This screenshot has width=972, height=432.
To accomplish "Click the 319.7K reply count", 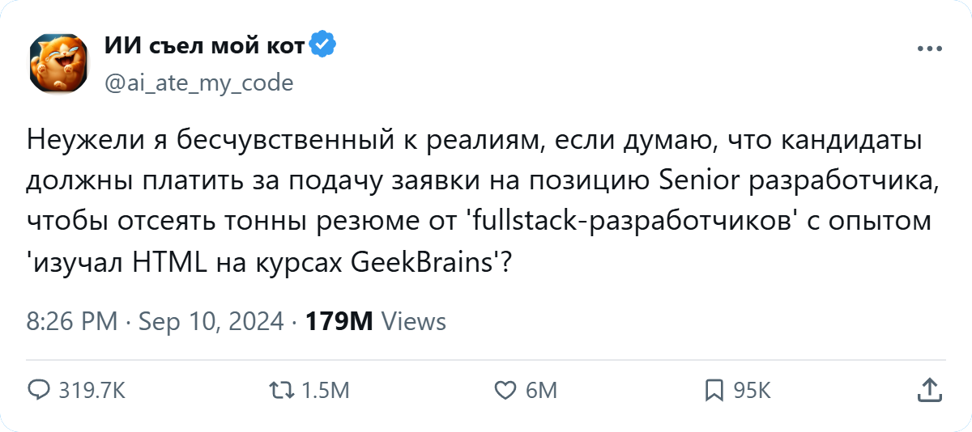I will 92,392.
